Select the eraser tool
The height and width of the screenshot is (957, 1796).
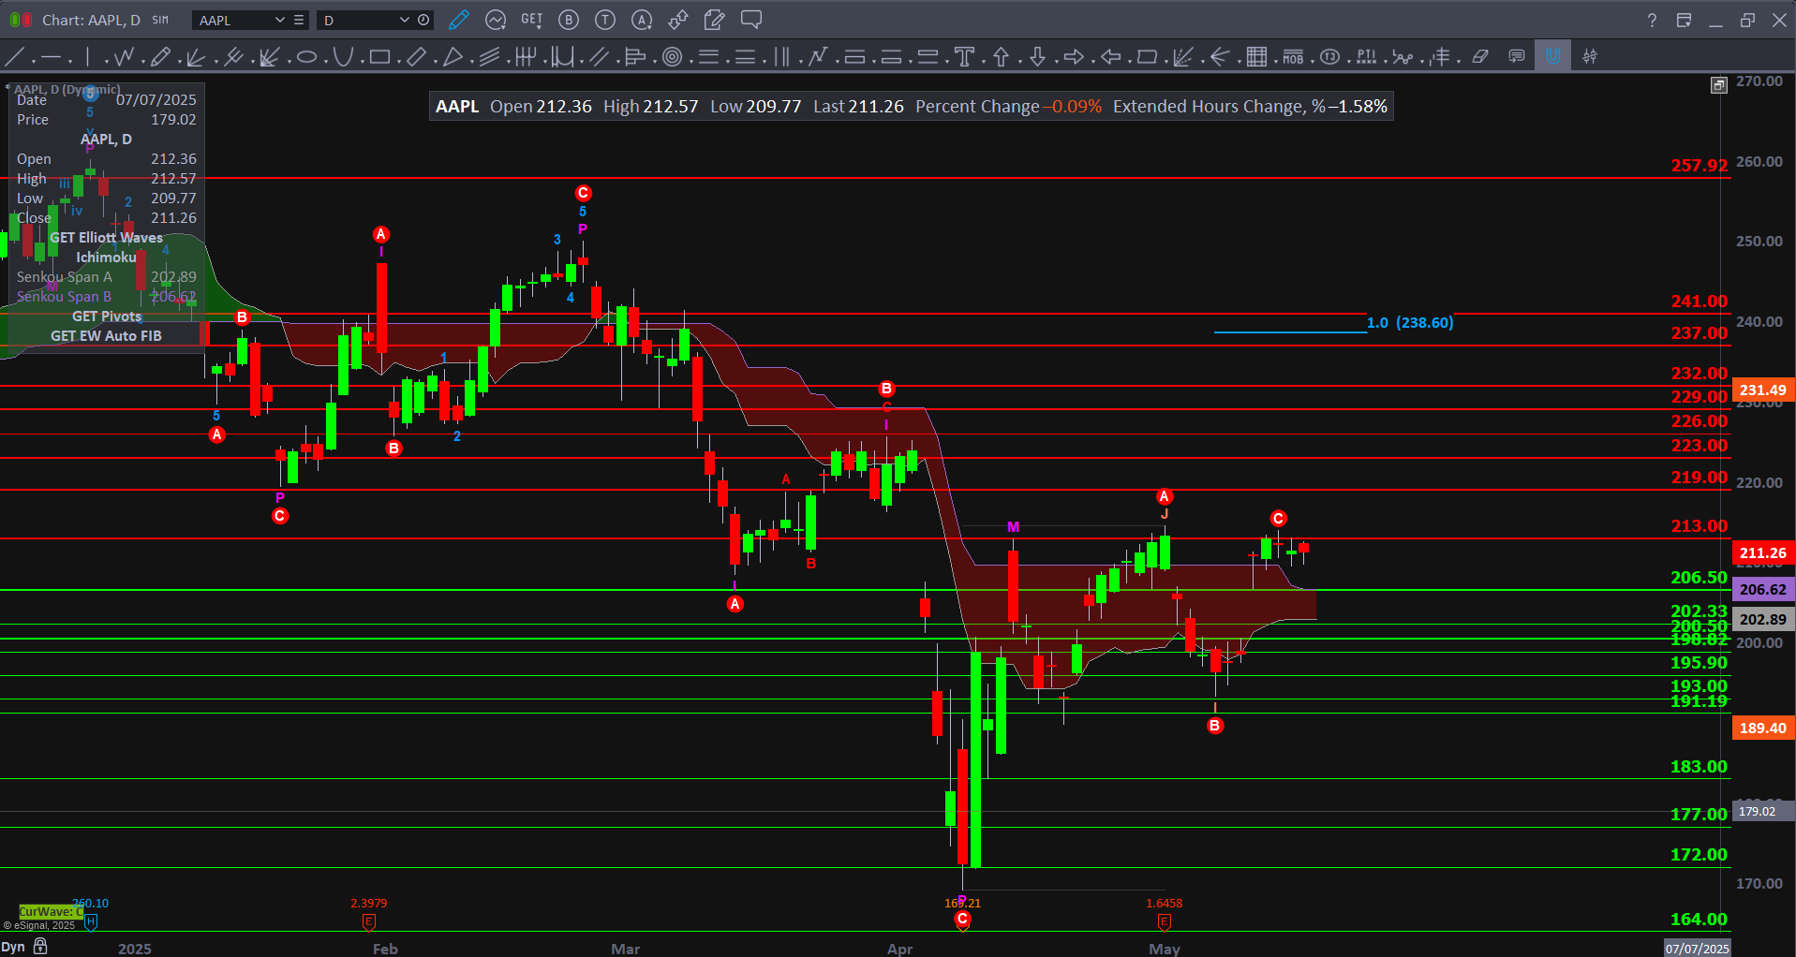pyautogui.click(x=1480, y=57)
